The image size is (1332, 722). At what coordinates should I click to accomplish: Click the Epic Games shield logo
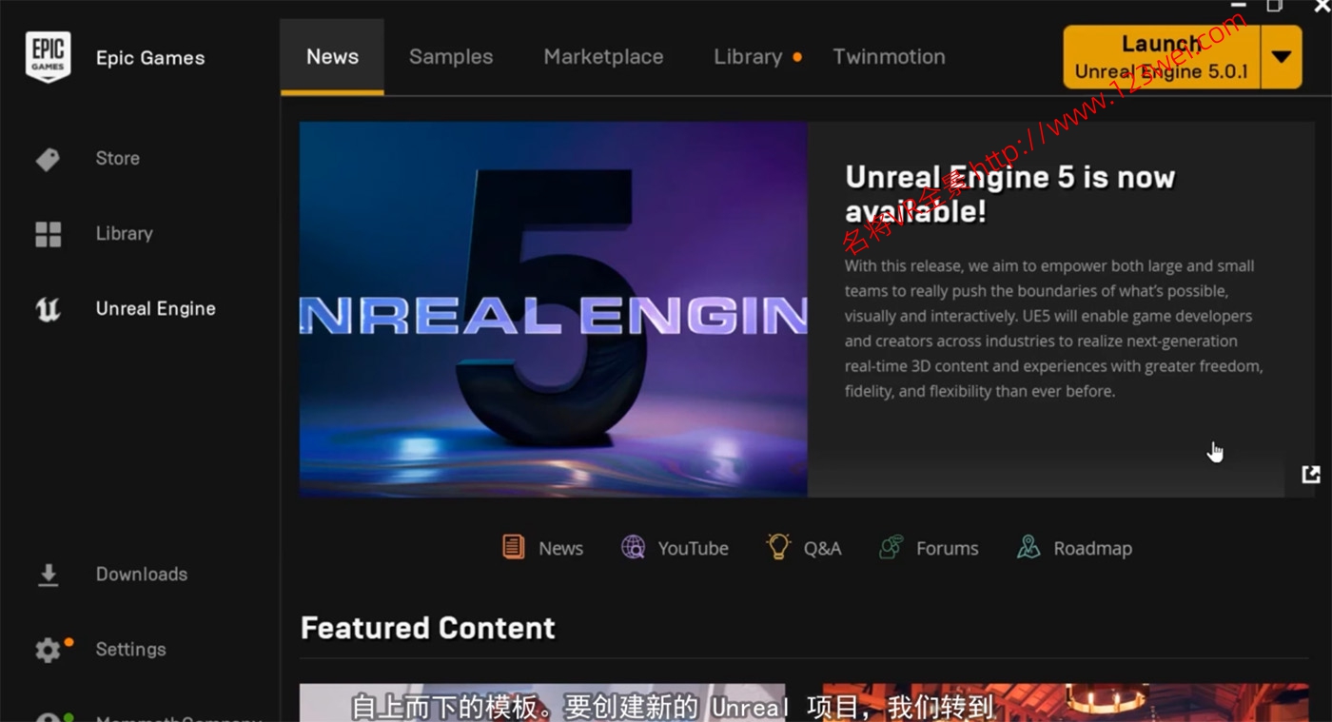point(48,57)
